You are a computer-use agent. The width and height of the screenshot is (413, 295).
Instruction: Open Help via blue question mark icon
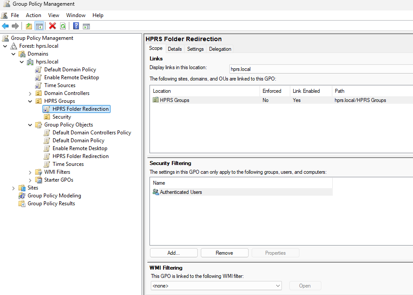76,26
